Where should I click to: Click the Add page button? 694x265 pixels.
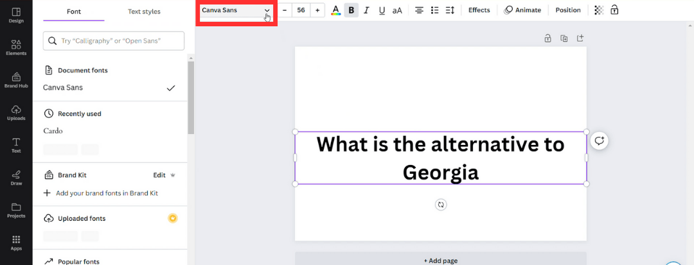click(x=440, y=261)
